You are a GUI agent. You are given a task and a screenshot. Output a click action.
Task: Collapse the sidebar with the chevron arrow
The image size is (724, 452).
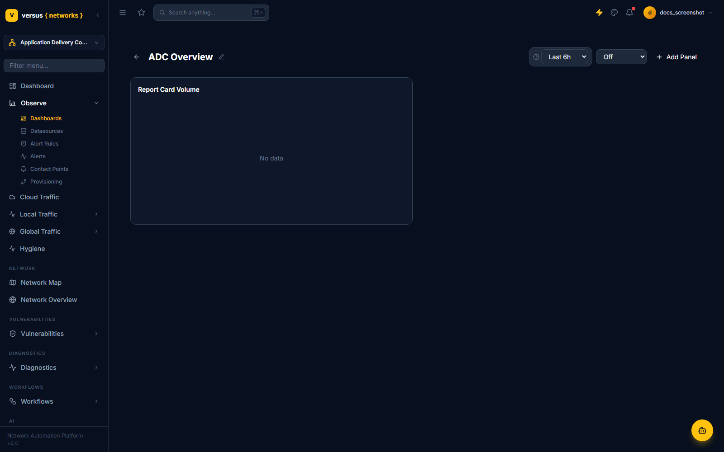[98, 15]
